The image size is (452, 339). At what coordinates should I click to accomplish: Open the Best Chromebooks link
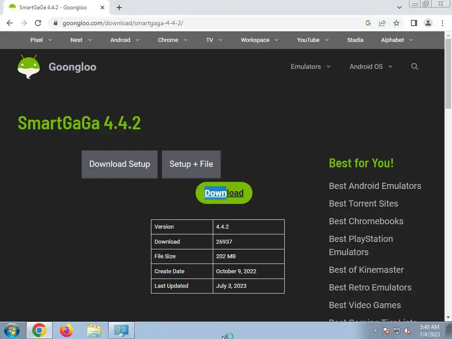click(366, 222)
